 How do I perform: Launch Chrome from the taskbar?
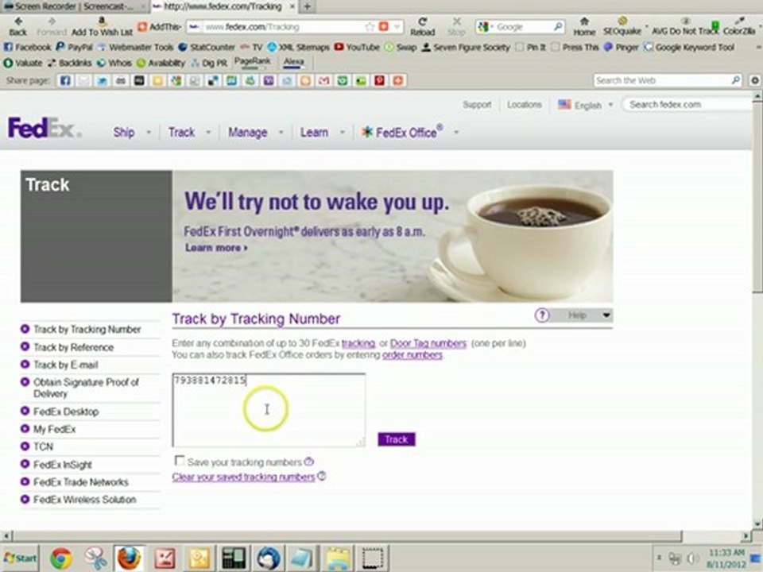tap(61, 558)
